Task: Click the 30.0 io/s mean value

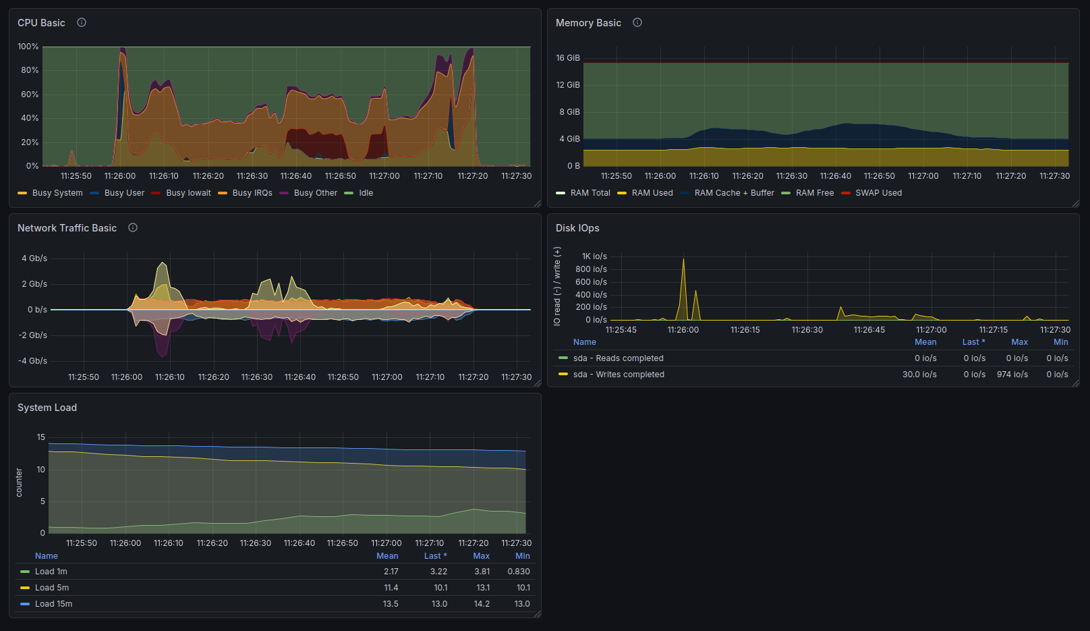Action: coord(919,375)
